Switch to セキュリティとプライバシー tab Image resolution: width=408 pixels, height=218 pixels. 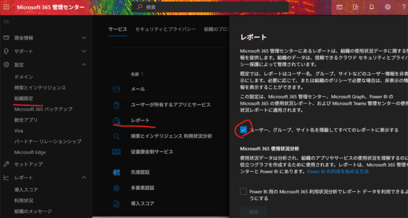tap(165, 29)
